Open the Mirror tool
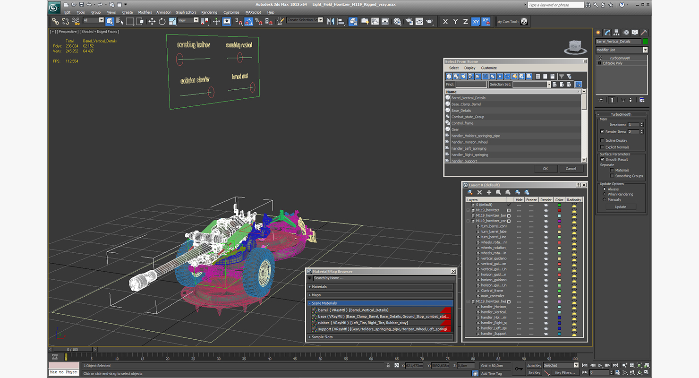699x378 pixels. pyautogui.click(x=331, y=21)
